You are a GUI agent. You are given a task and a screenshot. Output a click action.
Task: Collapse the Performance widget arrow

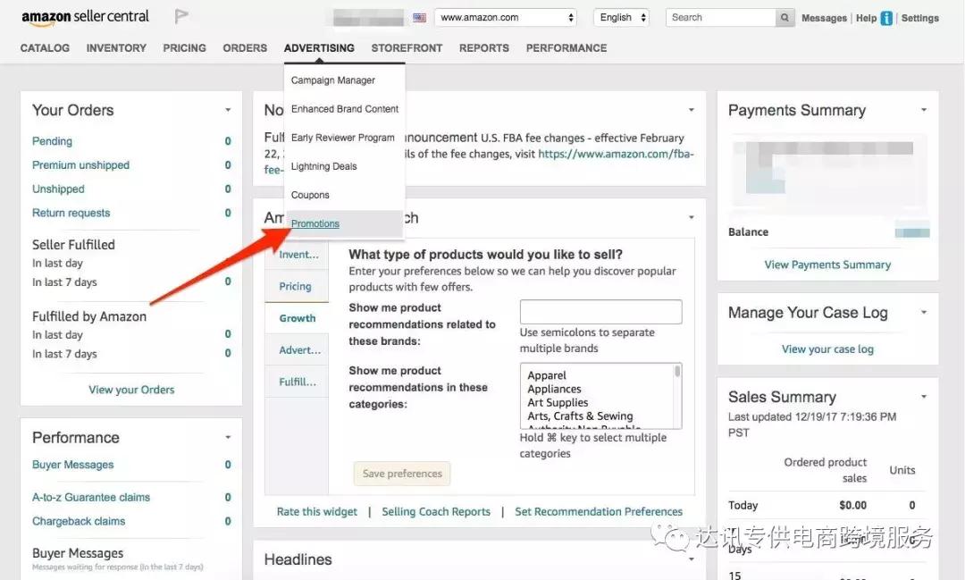click(228, 437)
